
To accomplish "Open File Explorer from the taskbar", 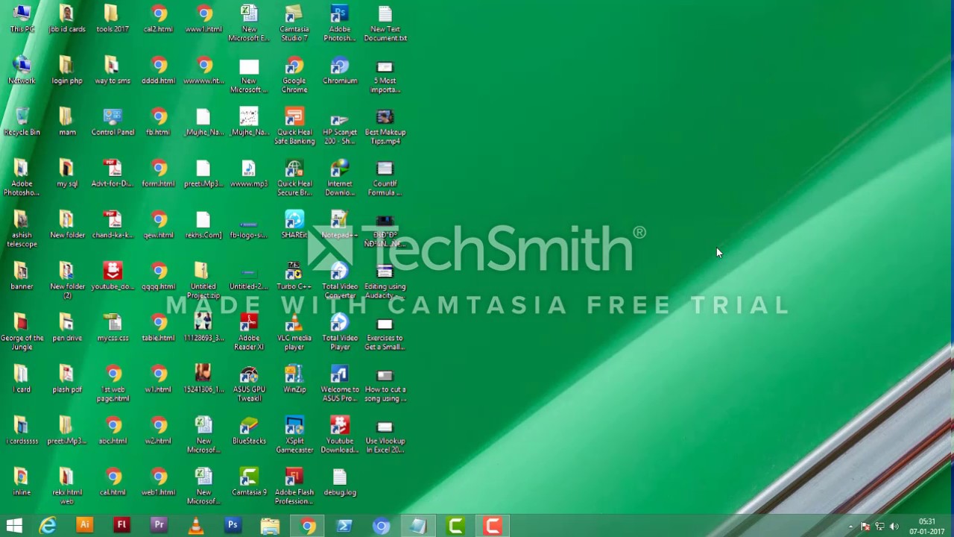I will tap(270, 526).
